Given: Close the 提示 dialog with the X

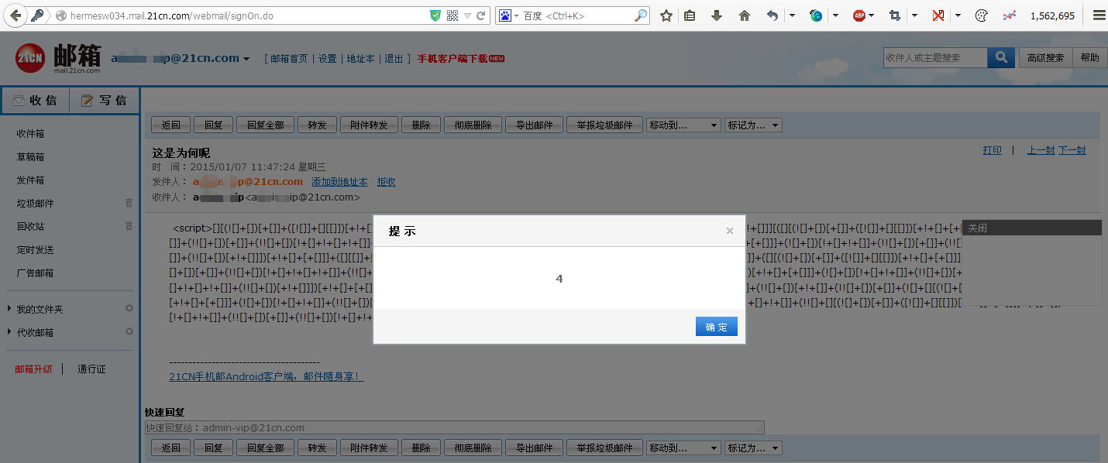Looking at the screenshot, I should click(x=729, y=231).
